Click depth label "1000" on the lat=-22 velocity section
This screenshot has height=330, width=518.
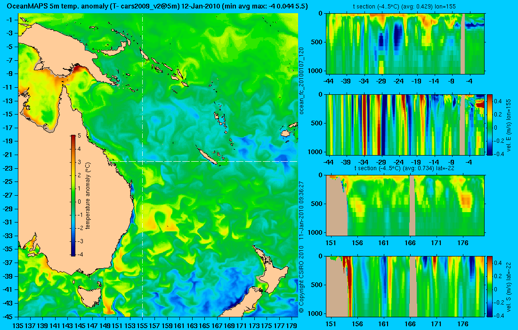click(x=316, y=313)
